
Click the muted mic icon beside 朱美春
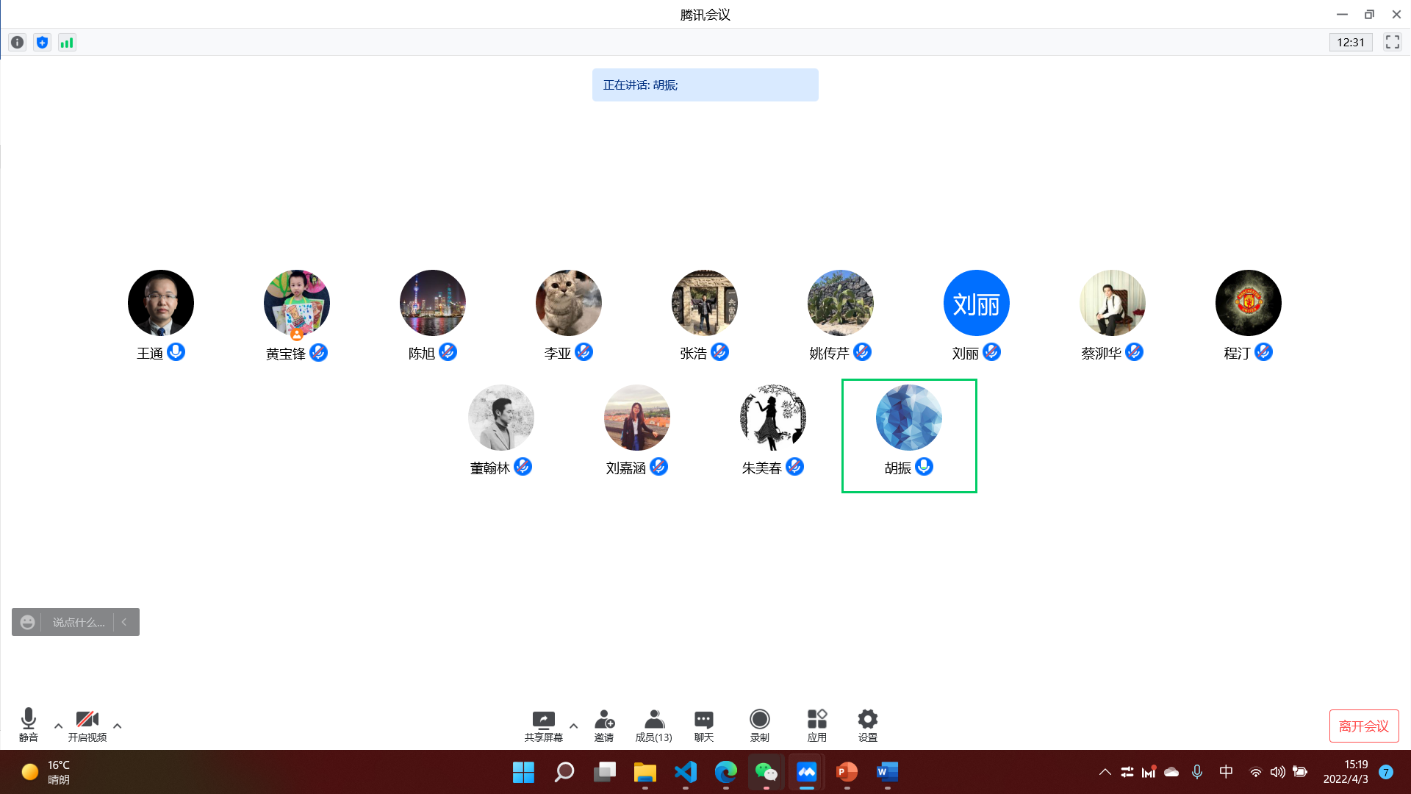[x=794, y=467]
